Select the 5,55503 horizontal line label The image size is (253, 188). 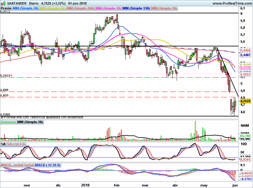pyautogui.click(x=6, y=44)
